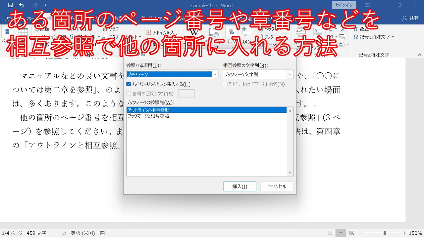The height and width of the screenshot is (238, 424).
Task: Click 1/4 ページ page indicator
Action: coord(12,233)
